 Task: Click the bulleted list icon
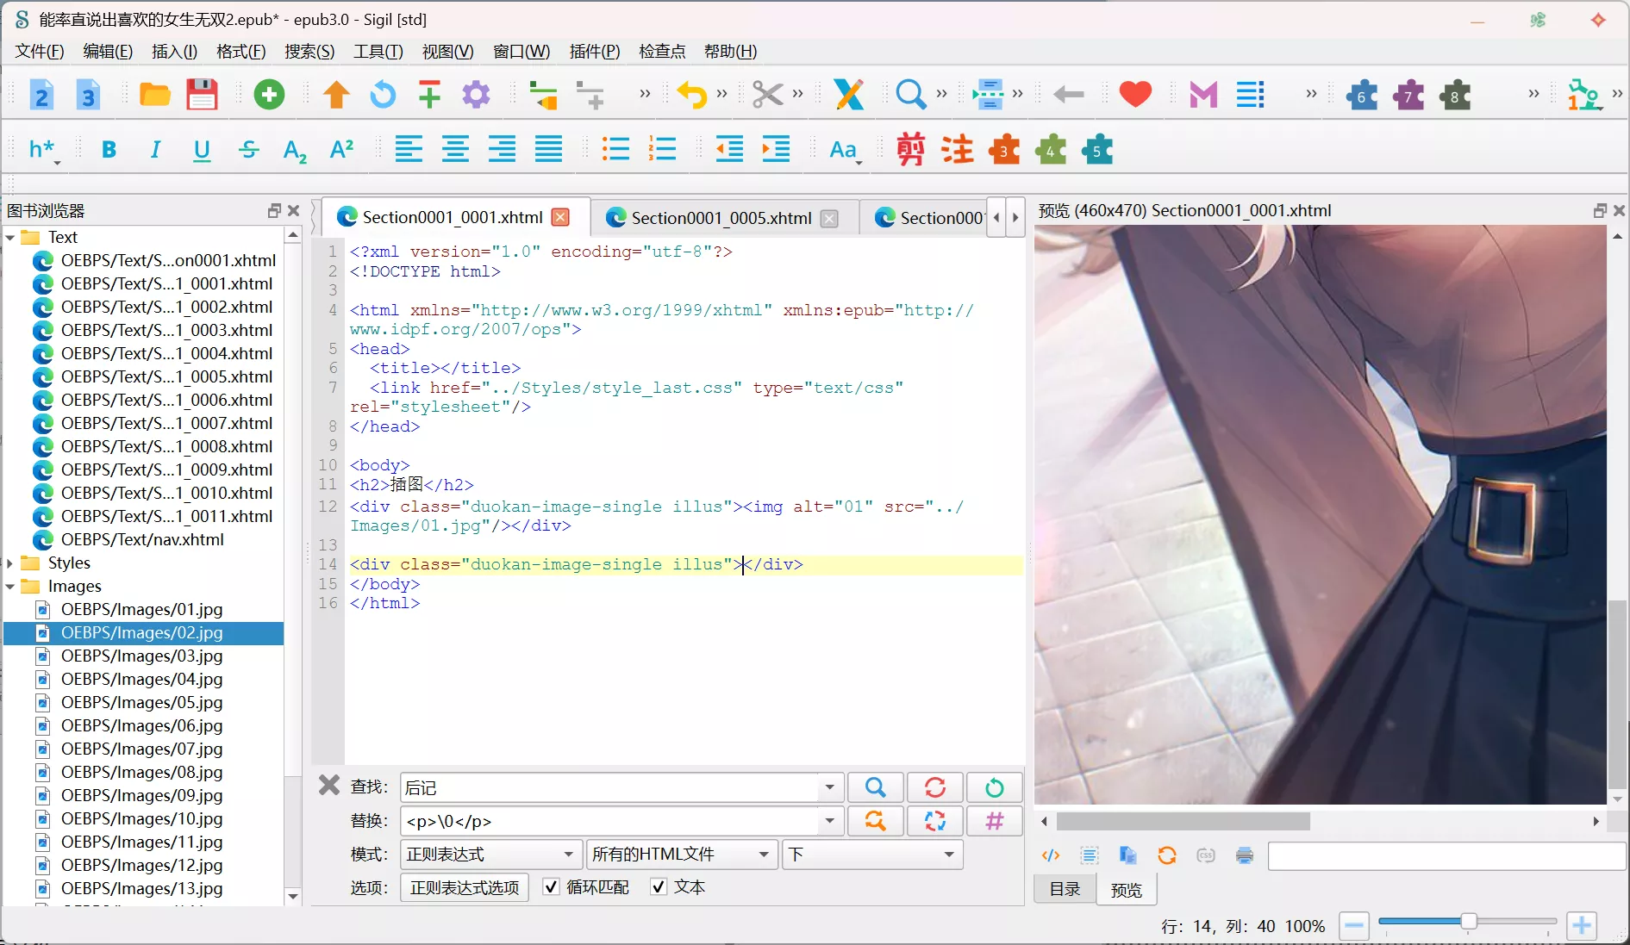click(x=615, y=150)
